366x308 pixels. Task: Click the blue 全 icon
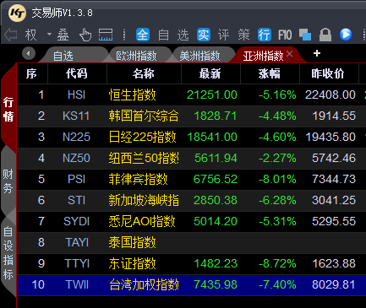tap(143, 35)
